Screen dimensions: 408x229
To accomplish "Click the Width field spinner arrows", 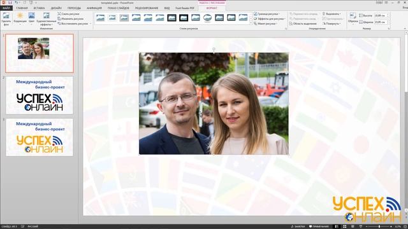I will pos(388,22).
